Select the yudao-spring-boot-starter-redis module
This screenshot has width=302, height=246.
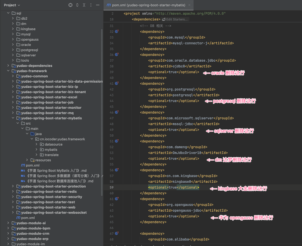click(x=49, y=191)
